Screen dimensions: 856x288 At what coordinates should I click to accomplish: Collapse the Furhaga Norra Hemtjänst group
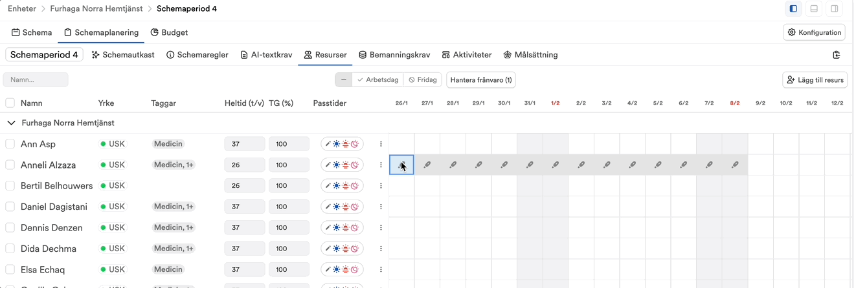10,123
